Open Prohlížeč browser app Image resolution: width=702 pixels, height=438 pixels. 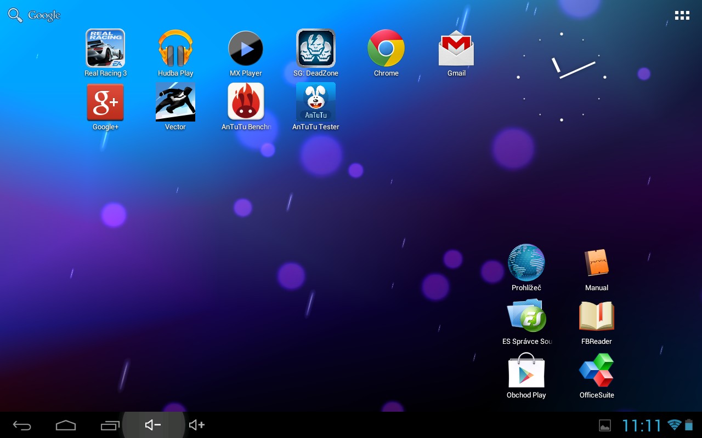pyautogui.click(x=526, y=263)
